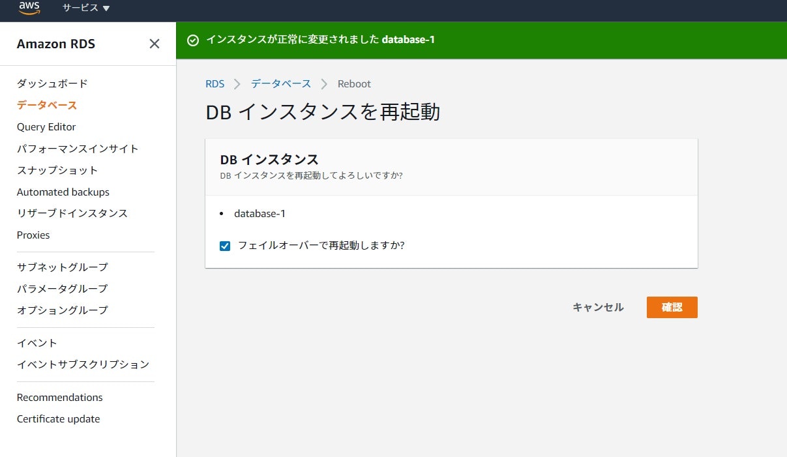Click the AWS logo icon
Viewport: 787px width, 457px height.
(x=29, y=8)
